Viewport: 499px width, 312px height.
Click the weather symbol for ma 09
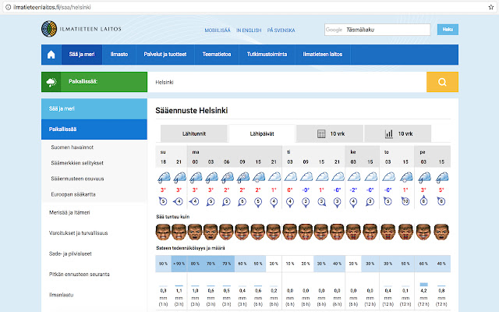click(x=242, y=177)
